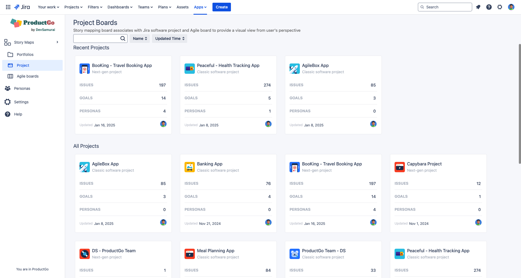Open Peaceful - Health Tracking App recent project

click(x=228, y=65)
